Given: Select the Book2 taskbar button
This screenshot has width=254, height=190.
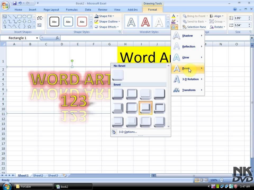Looking at the screenshot, I should point(73,187).
